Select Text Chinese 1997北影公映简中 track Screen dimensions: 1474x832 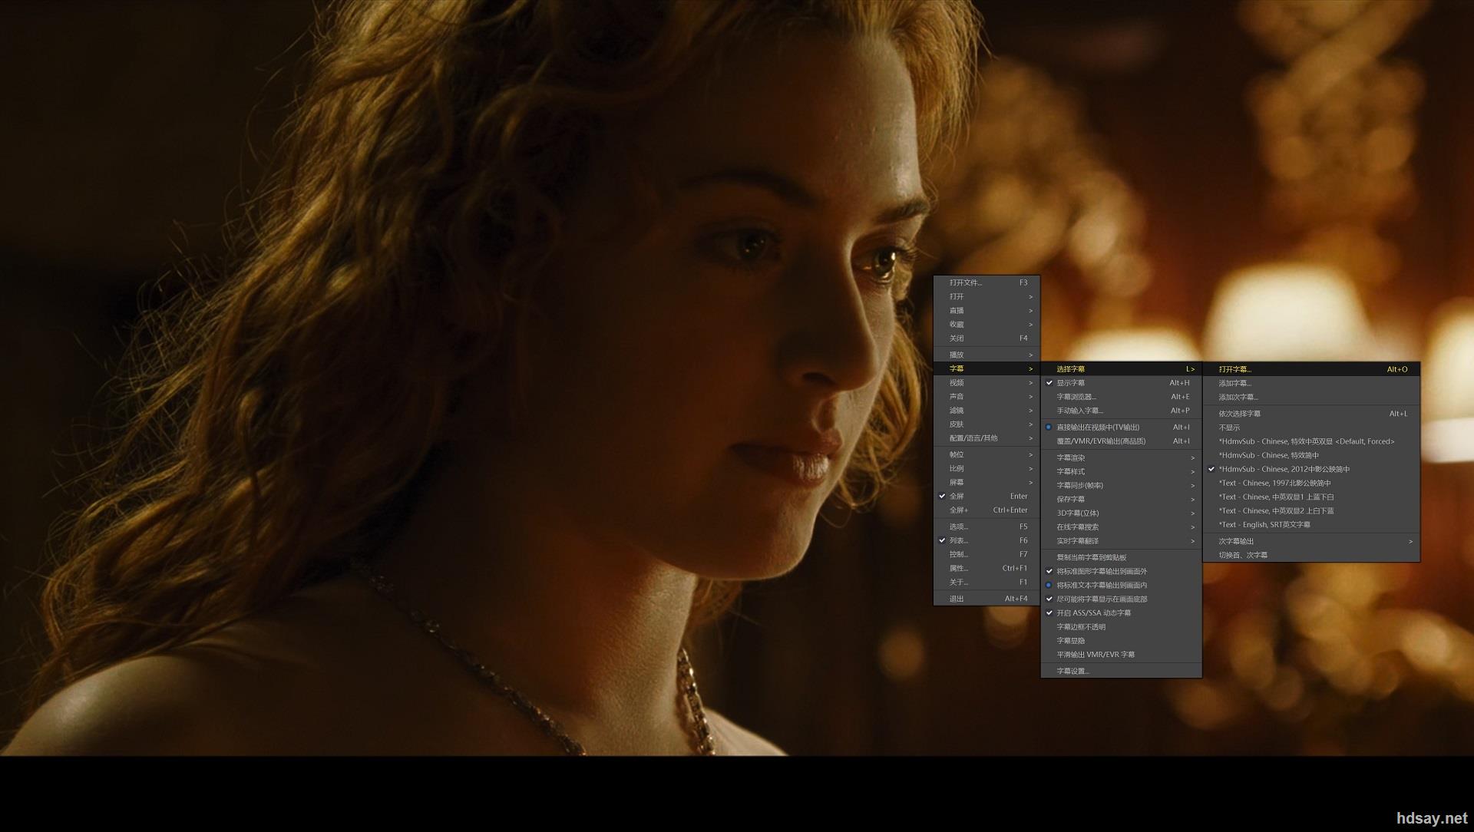[x=1311, y=483]
